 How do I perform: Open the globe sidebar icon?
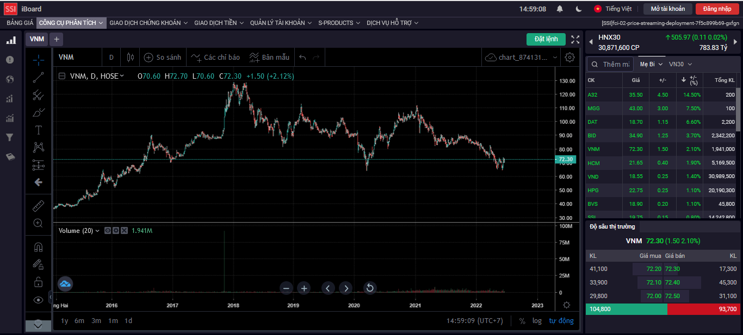[10, 79]
